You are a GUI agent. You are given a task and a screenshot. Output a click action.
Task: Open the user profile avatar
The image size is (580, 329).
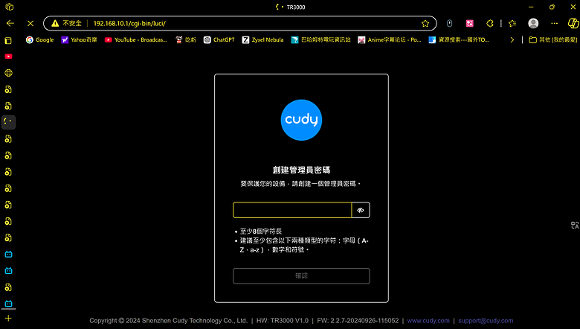(x=533, y=23)
